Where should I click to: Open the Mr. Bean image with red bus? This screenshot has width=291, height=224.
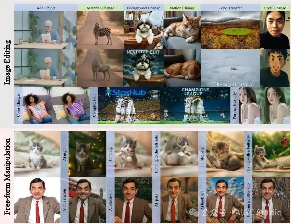point(88,200)
